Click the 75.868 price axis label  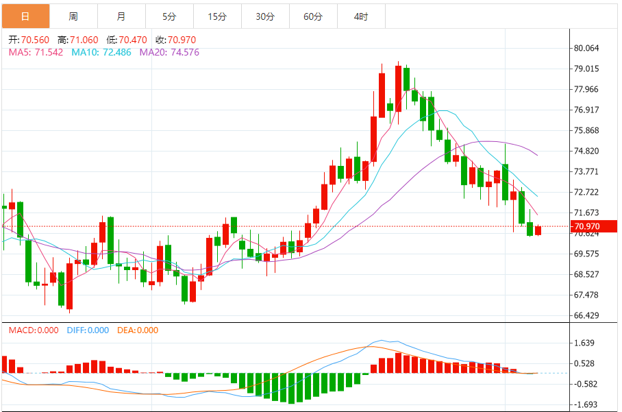tap(586, 130)
